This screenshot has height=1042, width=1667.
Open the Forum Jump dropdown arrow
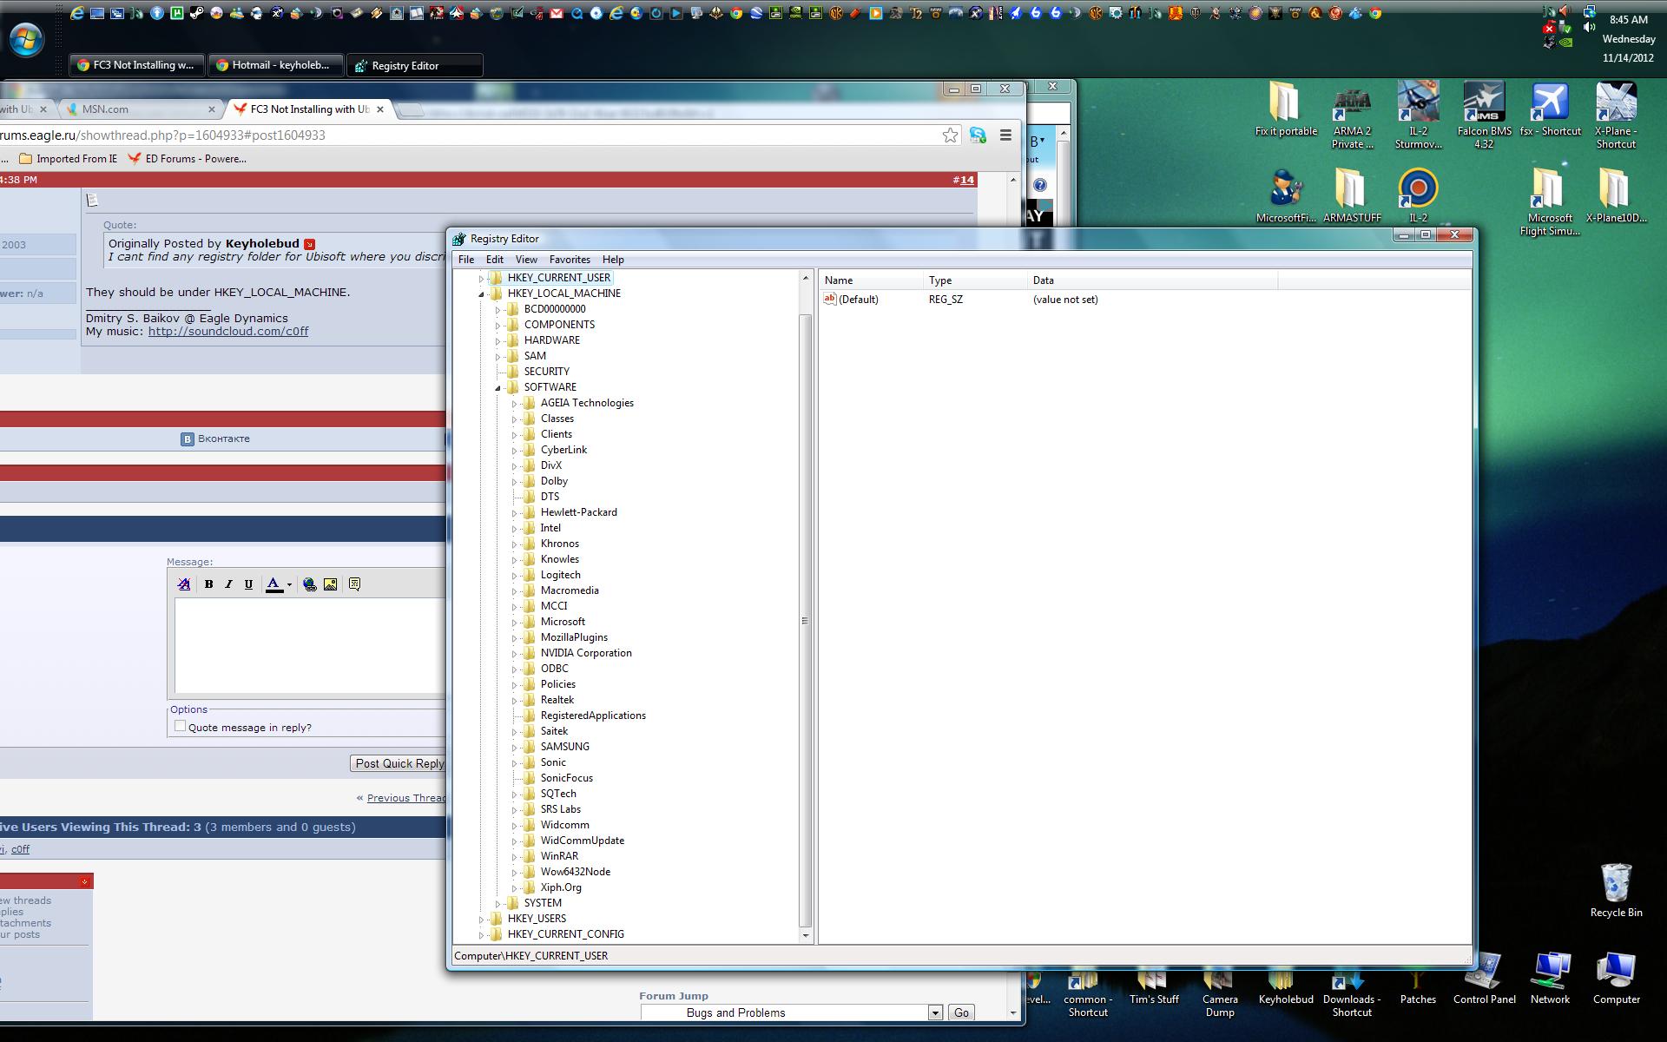[x=935, y=1012]
